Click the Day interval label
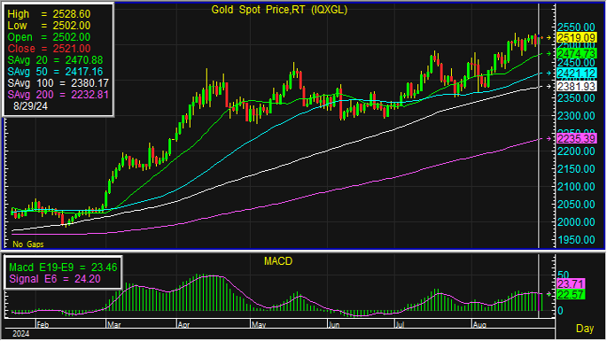The image size is (607, 341). tap(585, 329)
